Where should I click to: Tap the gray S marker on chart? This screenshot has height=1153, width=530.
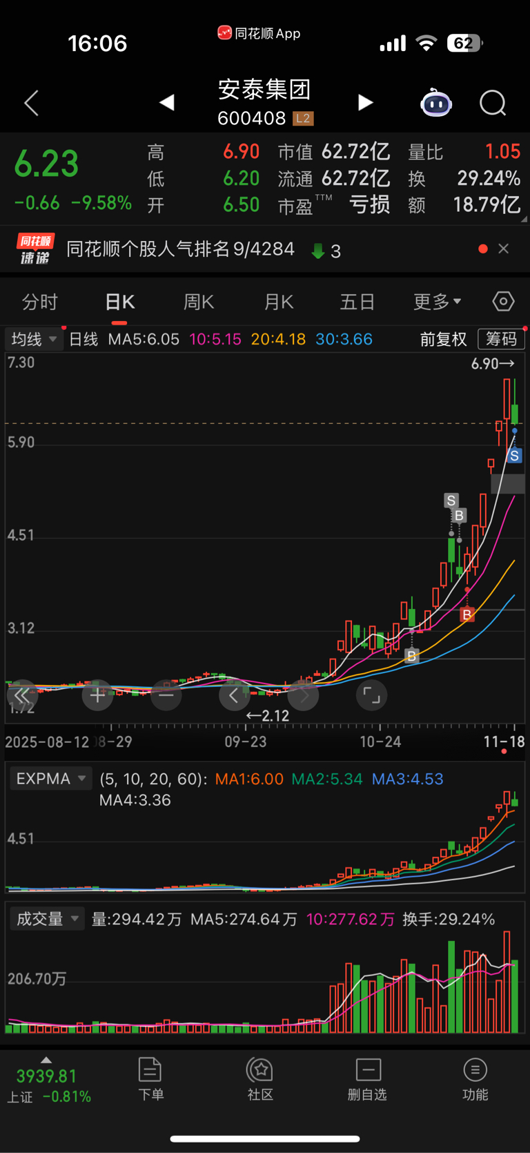coord(451,501)
